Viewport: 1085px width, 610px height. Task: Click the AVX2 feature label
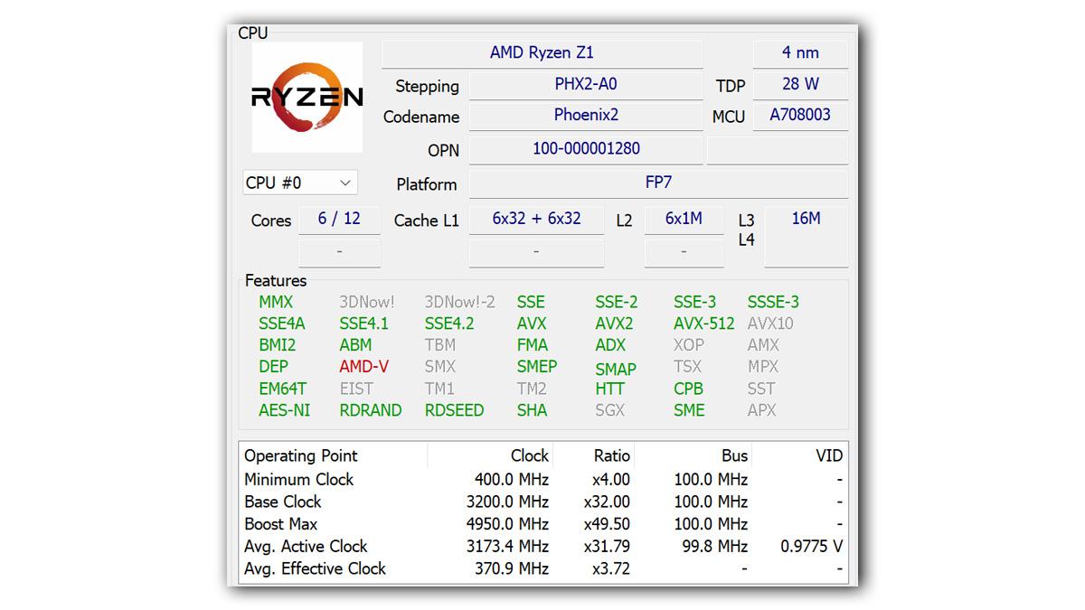coord(614,324)
